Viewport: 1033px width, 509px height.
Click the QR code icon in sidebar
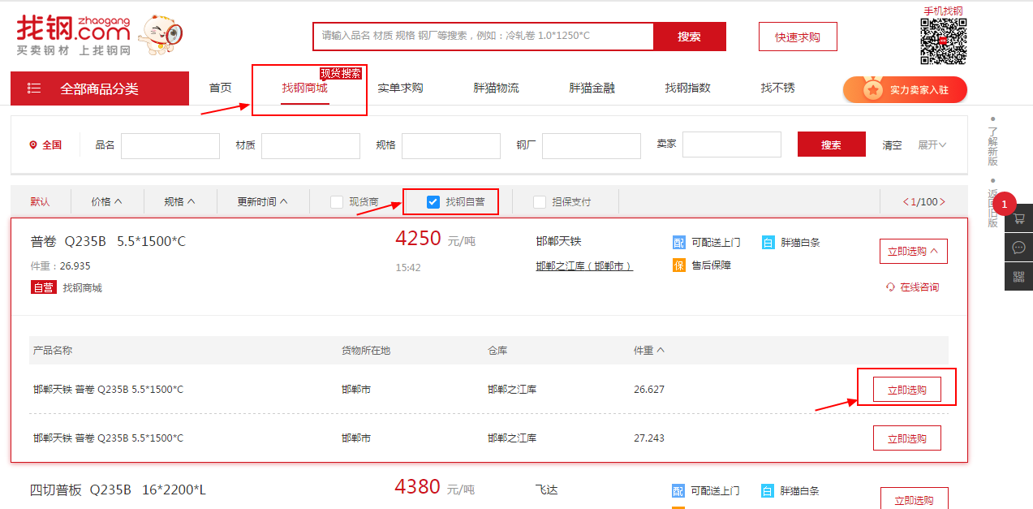point(1018,277)
